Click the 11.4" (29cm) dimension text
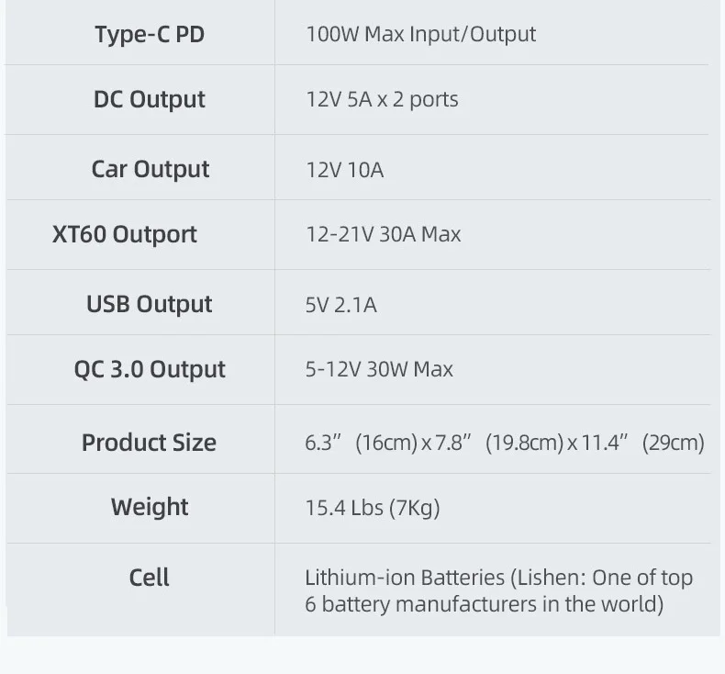 point(642,443)
